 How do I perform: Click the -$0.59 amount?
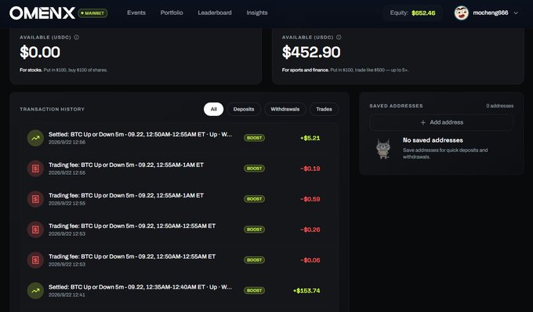point(310,199)
